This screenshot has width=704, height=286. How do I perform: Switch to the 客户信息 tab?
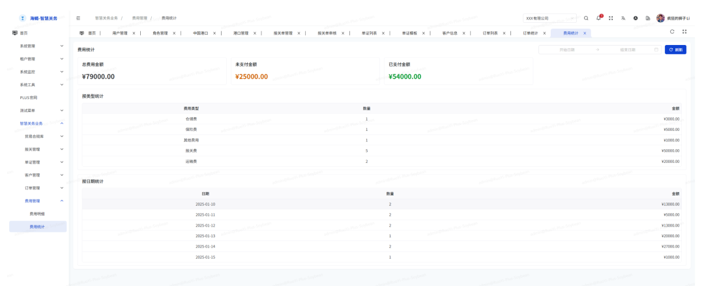pyautogui.click(x=450, y=33)
